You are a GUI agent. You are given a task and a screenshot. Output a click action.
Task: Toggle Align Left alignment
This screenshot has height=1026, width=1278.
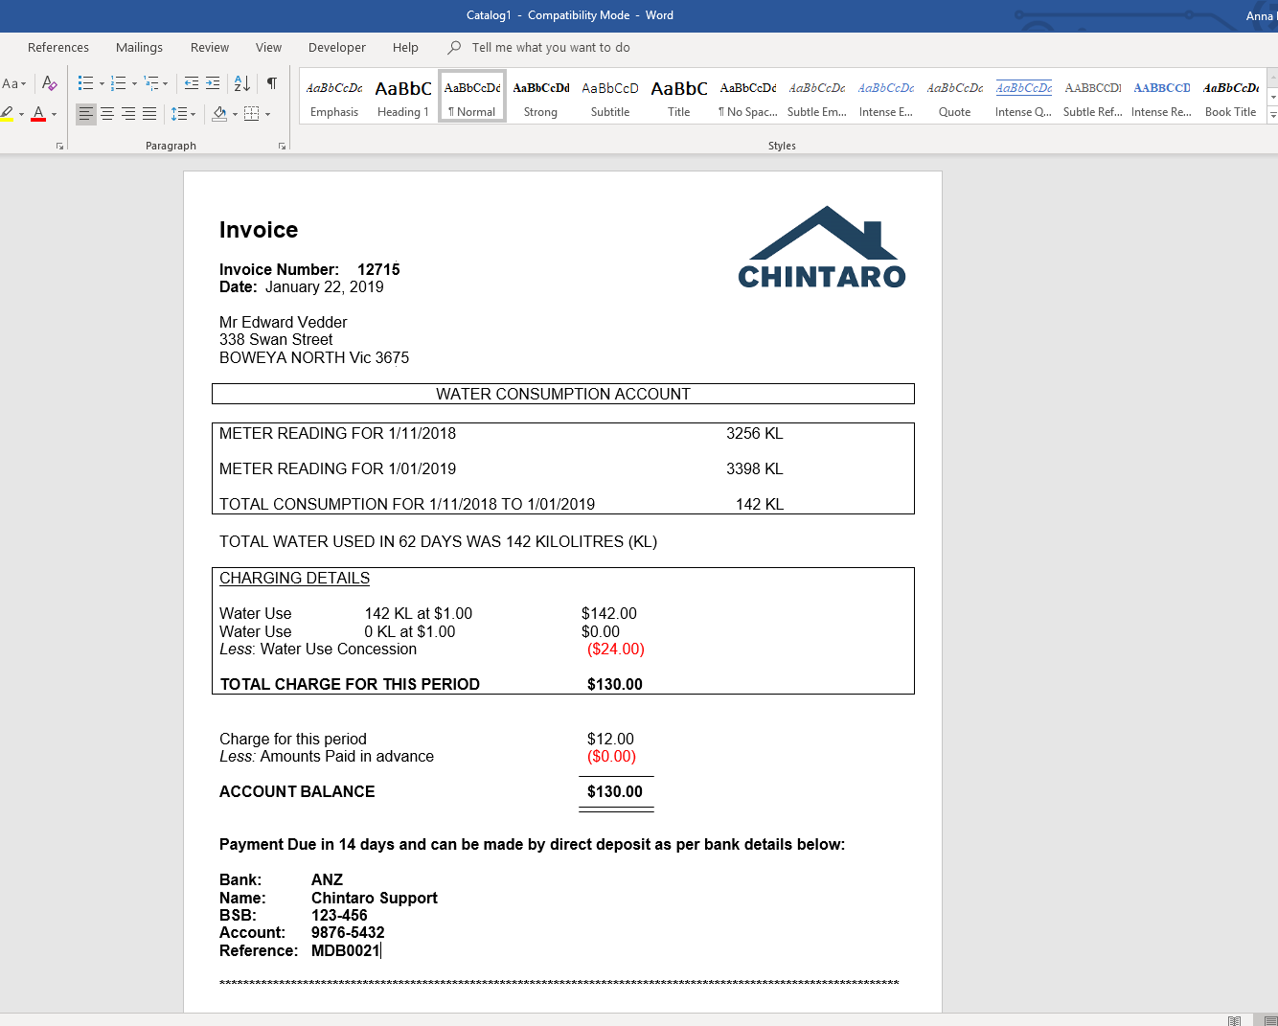click(86, 114)
